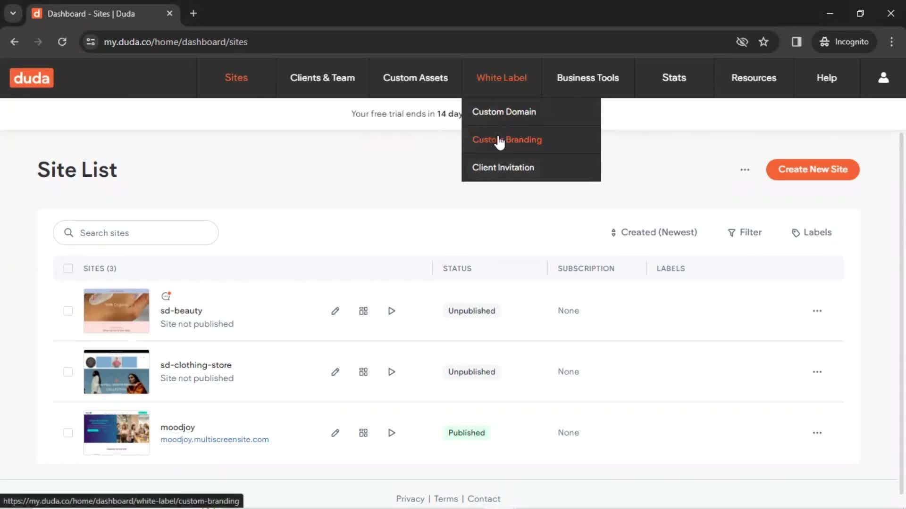Screen dimensions: 906x509
Task: Edit moodjoy site with pencil icon
Action: click(335, 433)
